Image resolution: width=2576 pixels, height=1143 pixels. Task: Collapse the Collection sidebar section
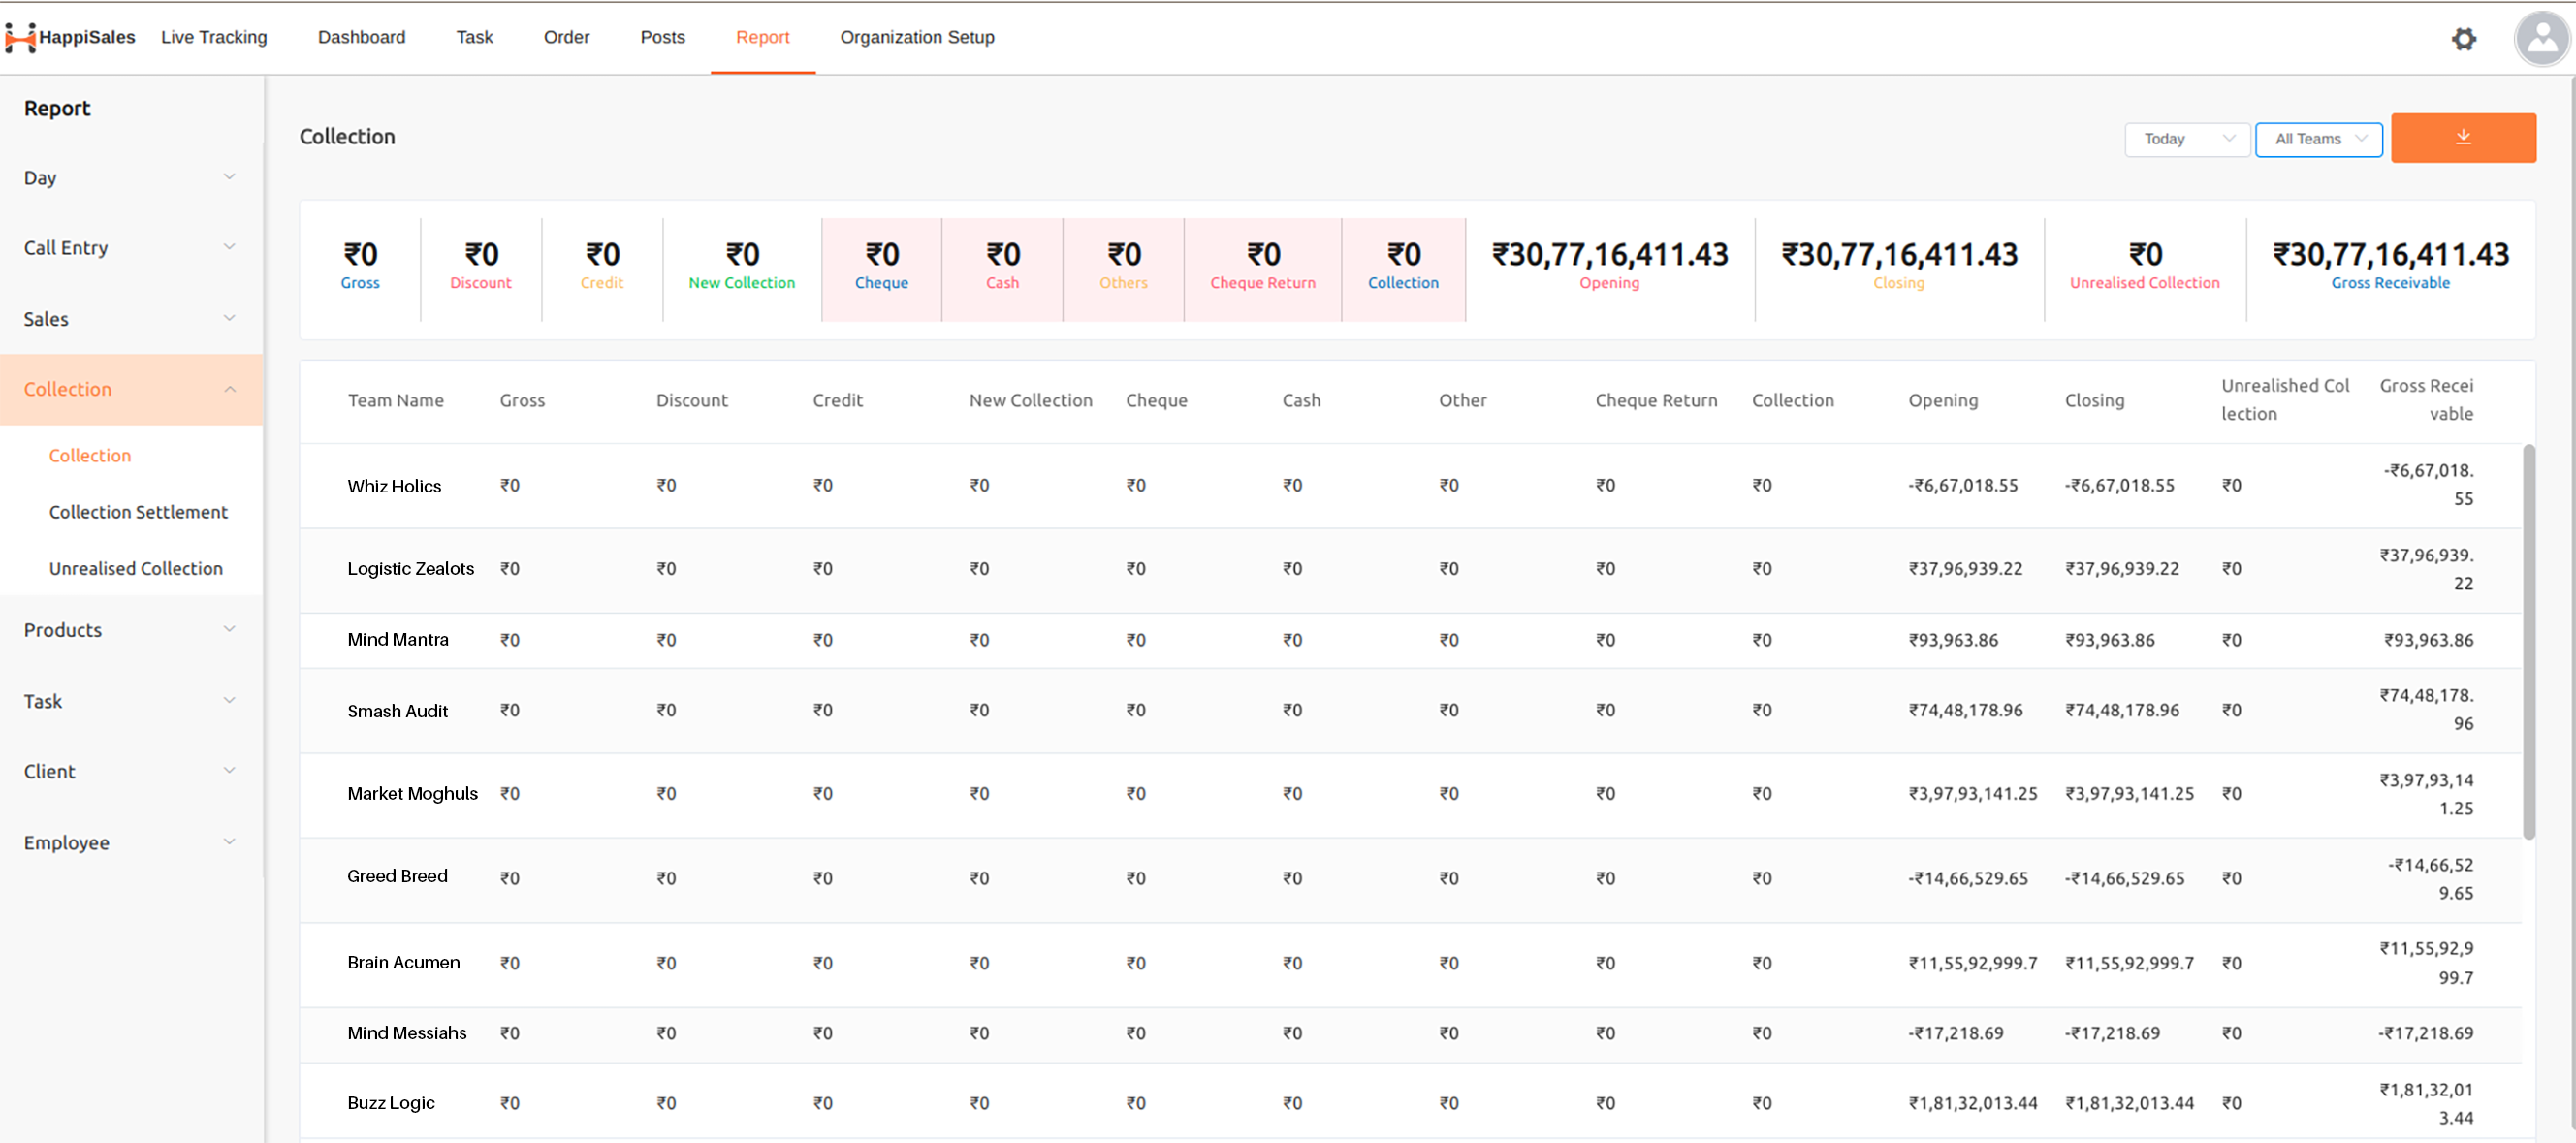pos(131,389)
